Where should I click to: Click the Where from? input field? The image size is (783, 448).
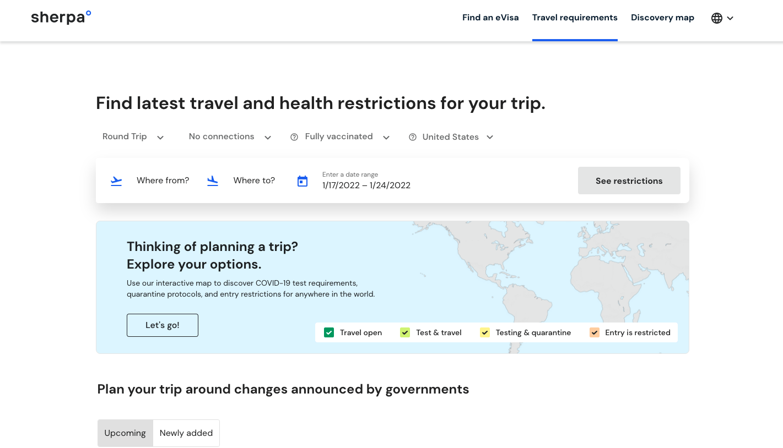click(163, 181)
